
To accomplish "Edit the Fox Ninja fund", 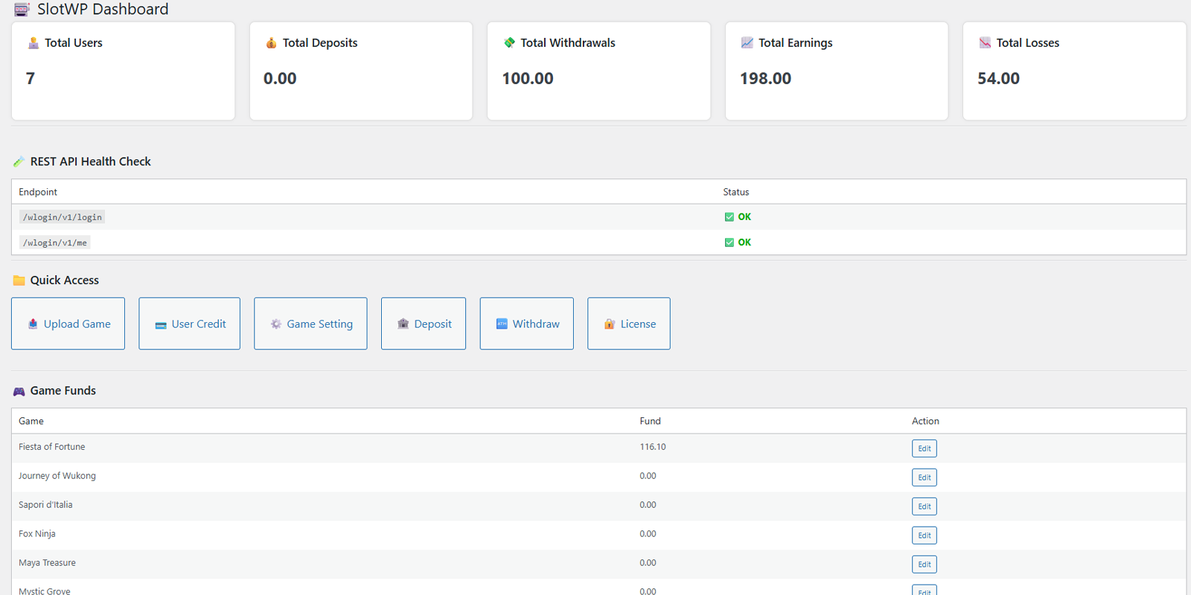I will (925, 535).
